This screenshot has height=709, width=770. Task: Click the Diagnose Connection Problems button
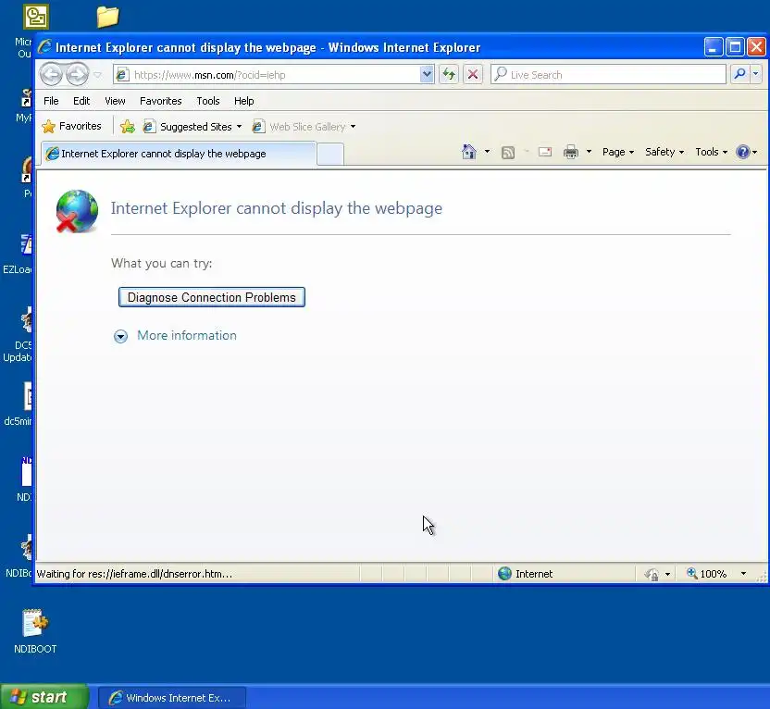click(212, 297)
